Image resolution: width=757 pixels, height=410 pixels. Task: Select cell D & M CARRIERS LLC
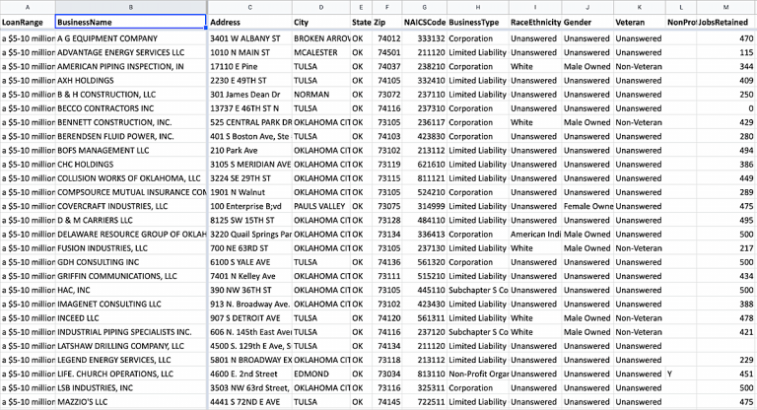(x=131, y=220)
